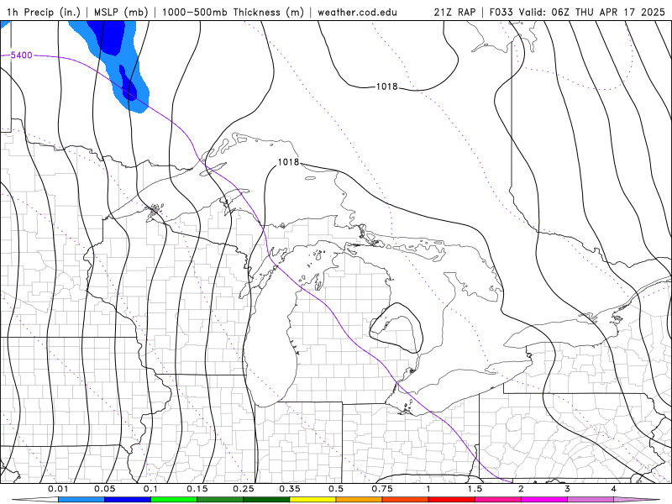Image resolution: width=672 pixels, height=504 pixels.
Task: Click the 0.05 legend value
Action: tap(104, 489)
